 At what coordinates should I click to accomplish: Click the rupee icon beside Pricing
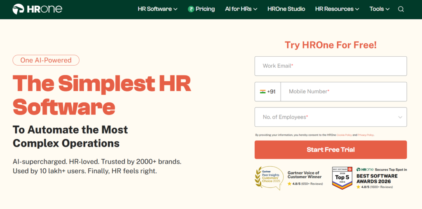(x=191, y=9)
